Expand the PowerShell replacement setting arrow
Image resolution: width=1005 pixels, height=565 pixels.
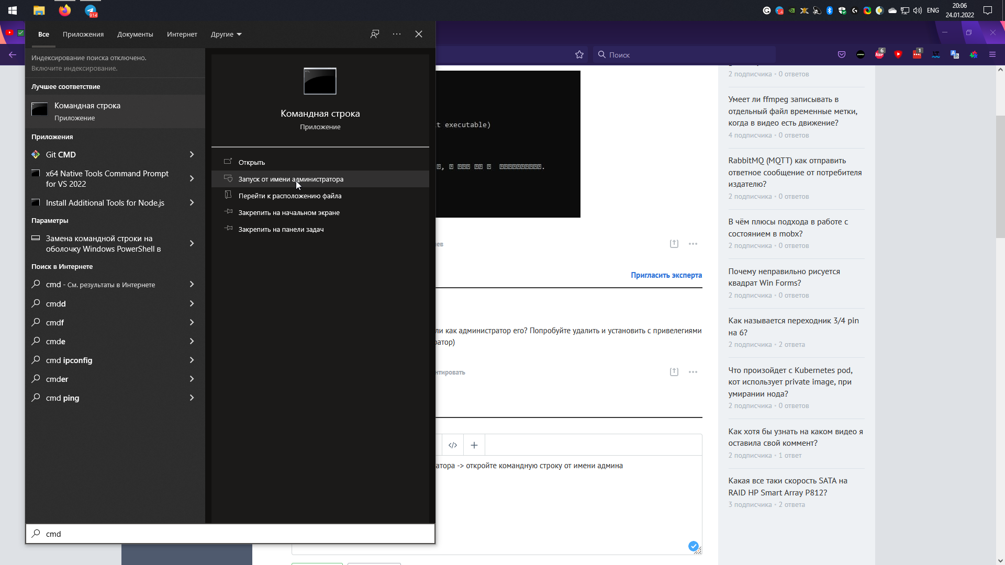click(192, 244)
